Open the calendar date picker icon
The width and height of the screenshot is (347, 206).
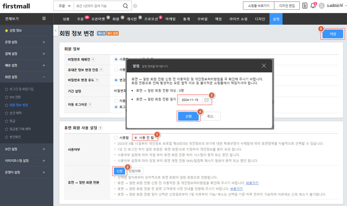pyautogui.click(x=206, y=100)
